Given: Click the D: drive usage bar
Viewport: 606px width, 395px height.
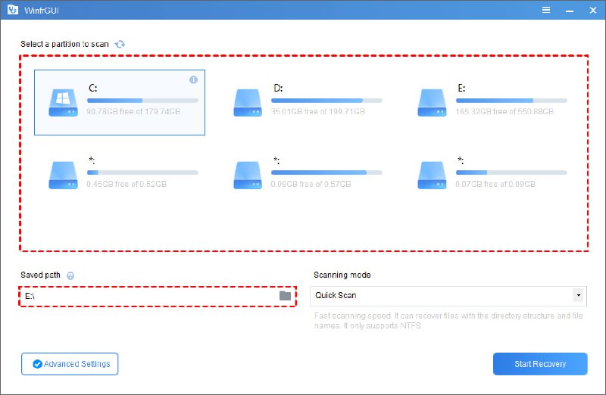Looking at the screenshot, I should coord(327,100).
